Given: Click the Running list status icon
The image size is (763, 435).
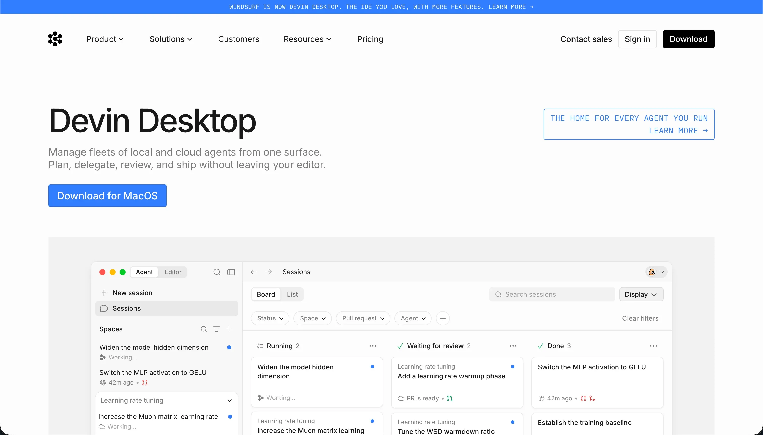Looking at the screenshot, I should pyautogui.click(x=260, y=346).
